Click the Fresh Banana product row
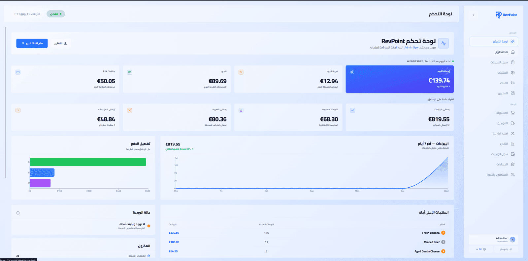This screenshot has height=261, width=528. pyautogui.click(x=307, y=233)
